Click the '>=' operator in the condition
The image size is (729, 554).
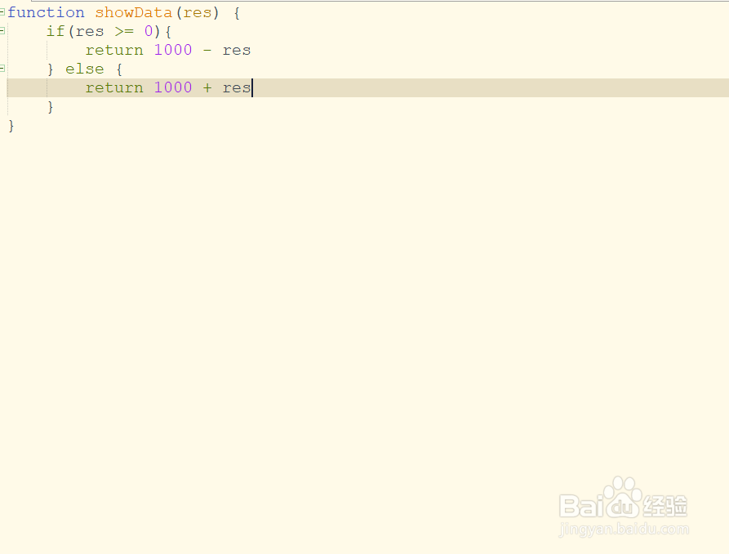pyautogui.click(x=124, y=31)
